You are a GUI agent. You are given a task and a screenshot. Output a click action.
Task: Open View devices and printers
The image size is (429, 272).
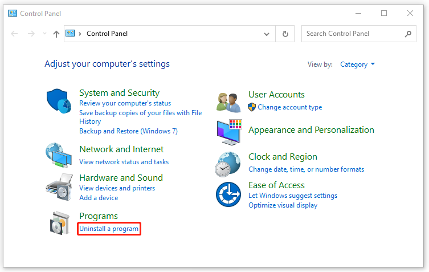point(117,188)
